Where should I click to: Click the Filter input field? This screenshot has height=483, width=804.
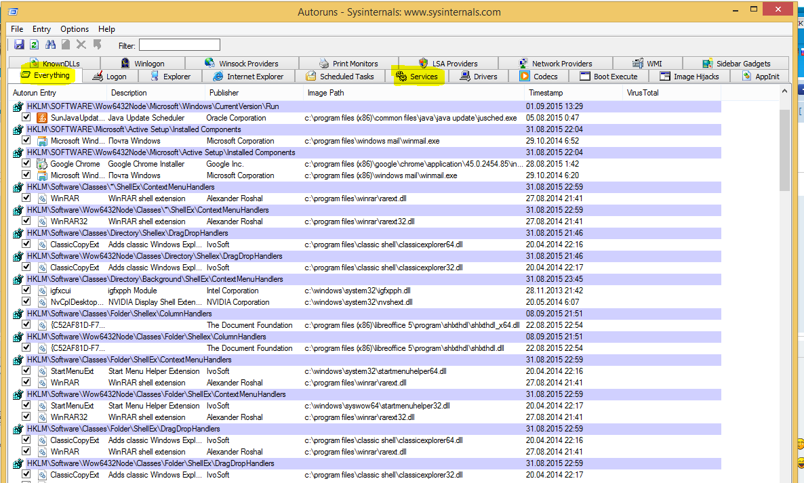180,45
